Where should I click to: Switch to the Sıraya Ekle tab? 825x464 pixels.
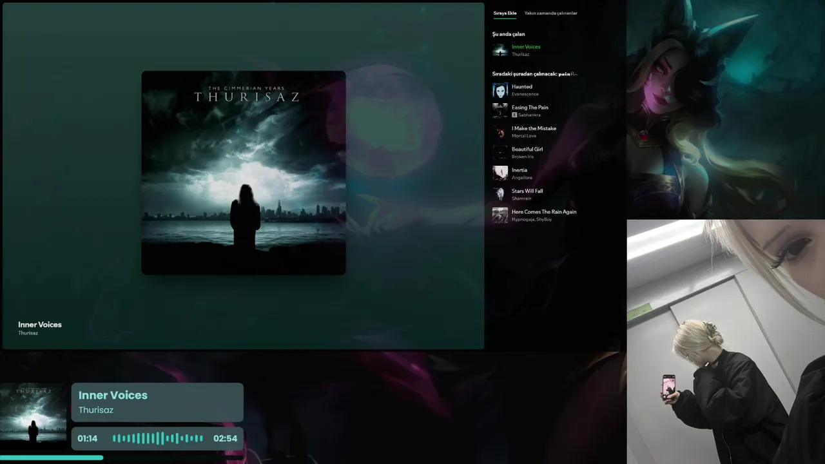point(505,13)
